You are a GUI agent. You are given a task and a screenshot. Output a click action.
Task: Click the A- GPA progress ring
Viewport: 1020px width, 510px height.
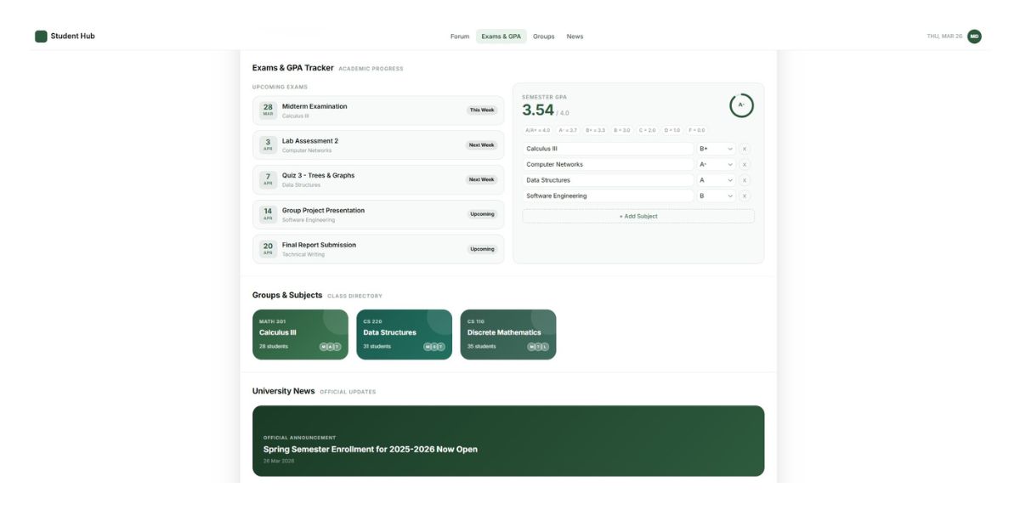[x=742, y=103]
